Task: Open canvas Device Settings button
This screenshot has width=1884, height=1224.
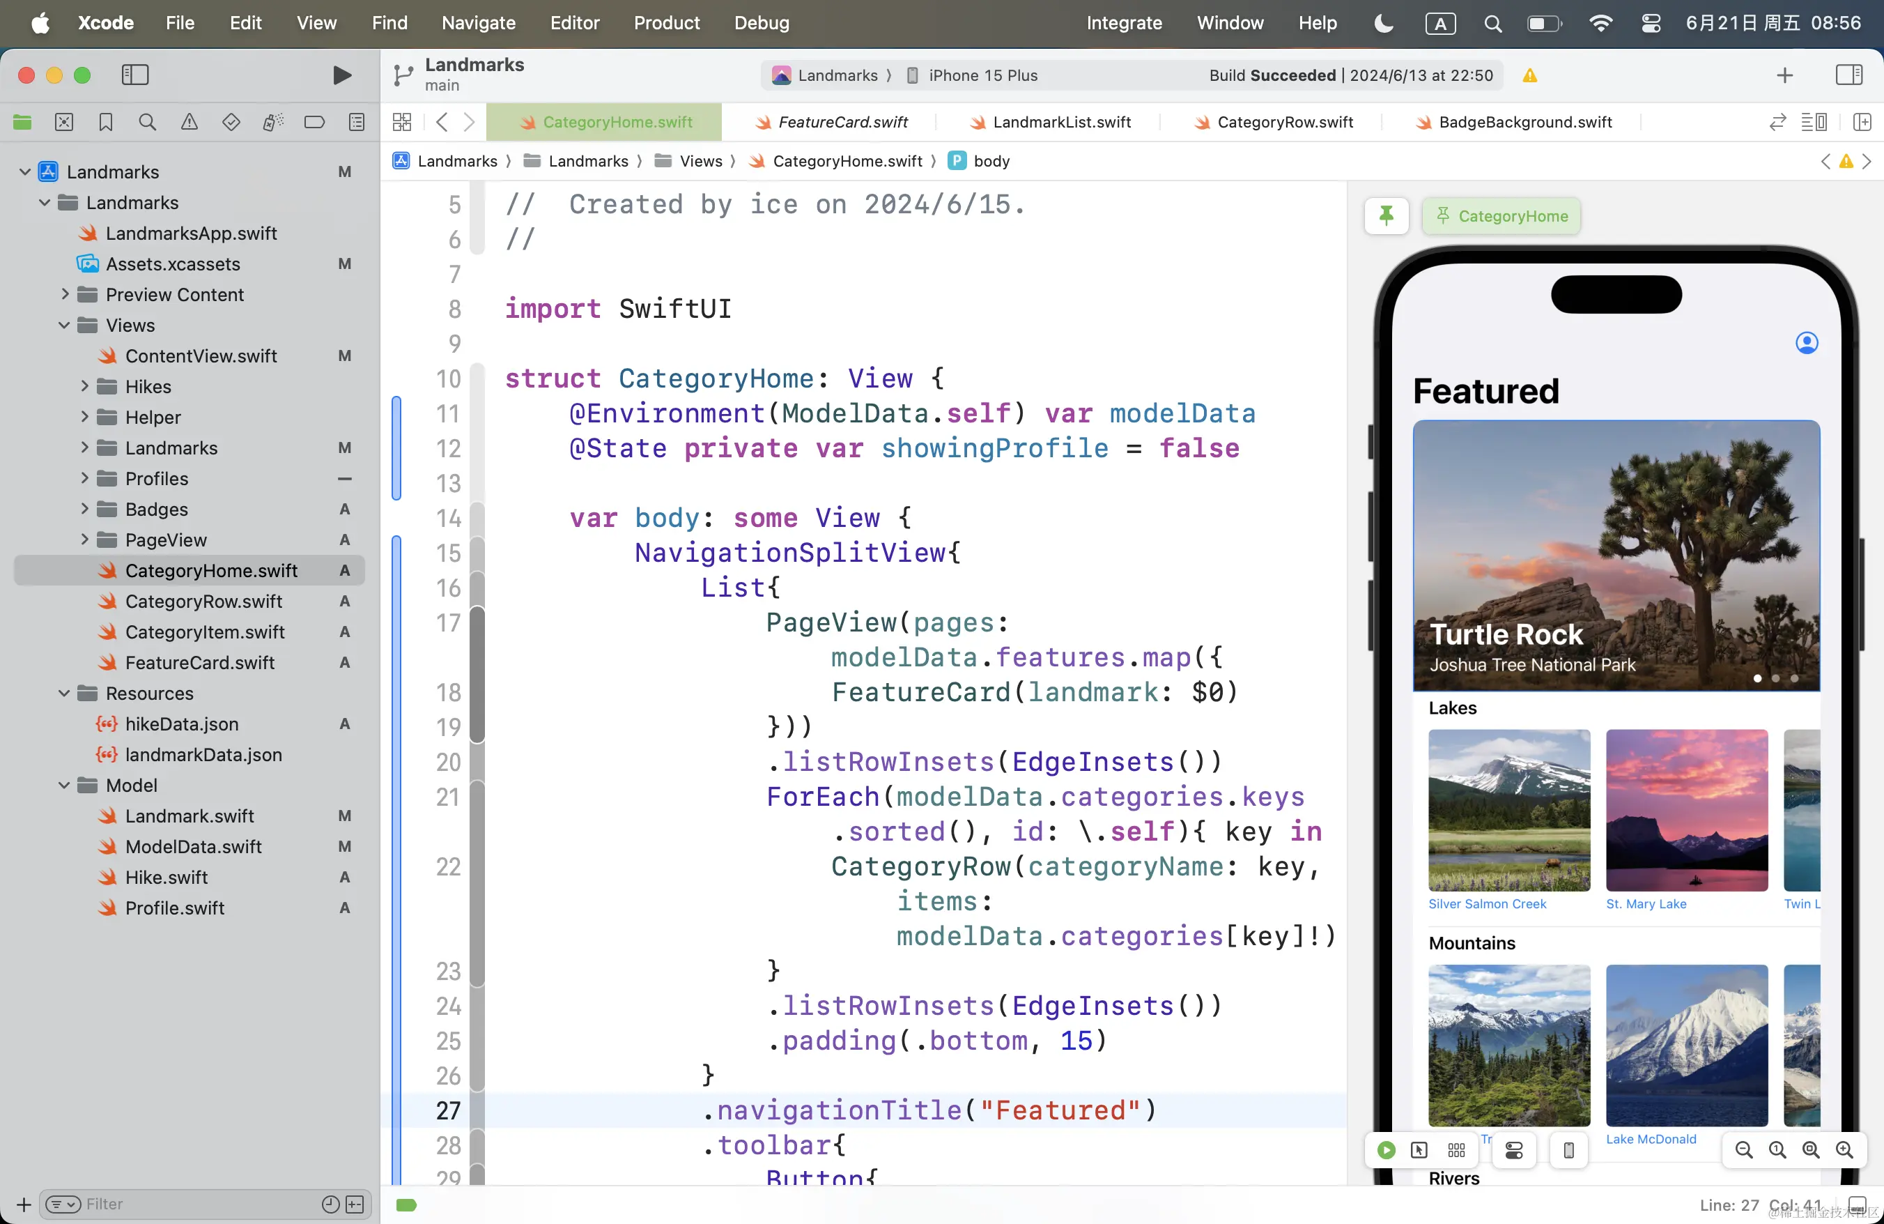Action: pos(1513,1149)
